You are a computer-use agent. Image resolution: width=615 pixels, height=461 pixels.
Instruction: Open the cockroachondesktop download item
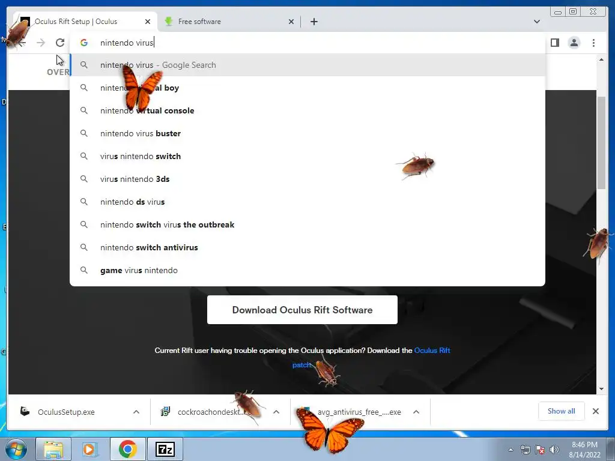coord(214,412)
